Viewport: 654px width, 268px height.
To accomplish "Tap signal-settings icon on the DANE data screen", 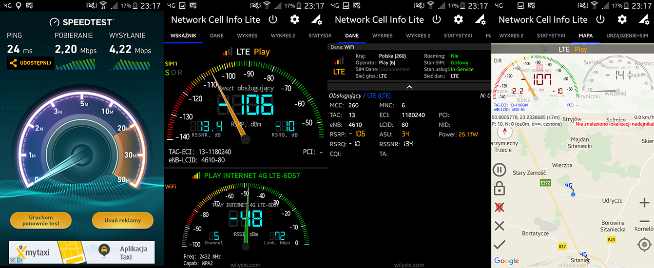I will tap(481, 19).
